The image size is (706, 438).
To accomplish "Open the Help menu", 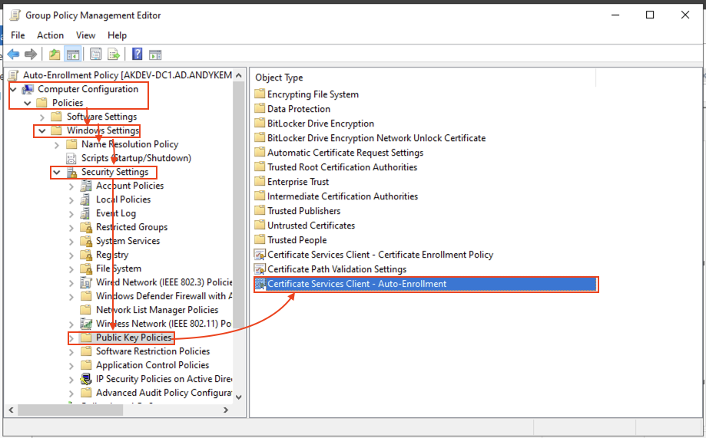I will 117,35.
